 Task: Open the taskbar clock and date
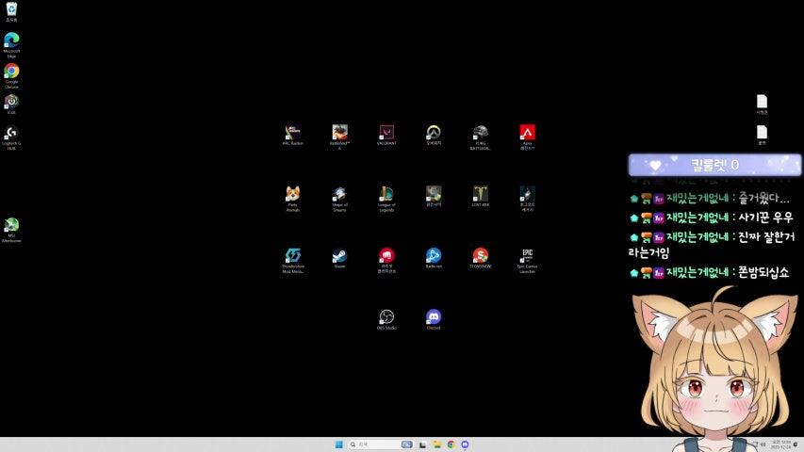point(781,444)
